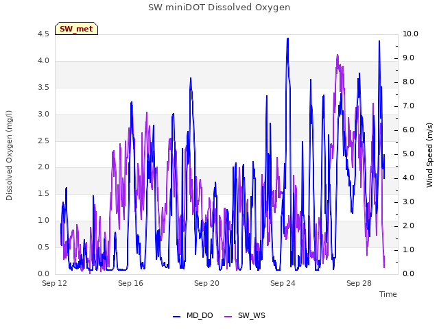Toggle the MD_DO legend entry
439x329 pixels.
pyautogui.click(x=193, y=316)
